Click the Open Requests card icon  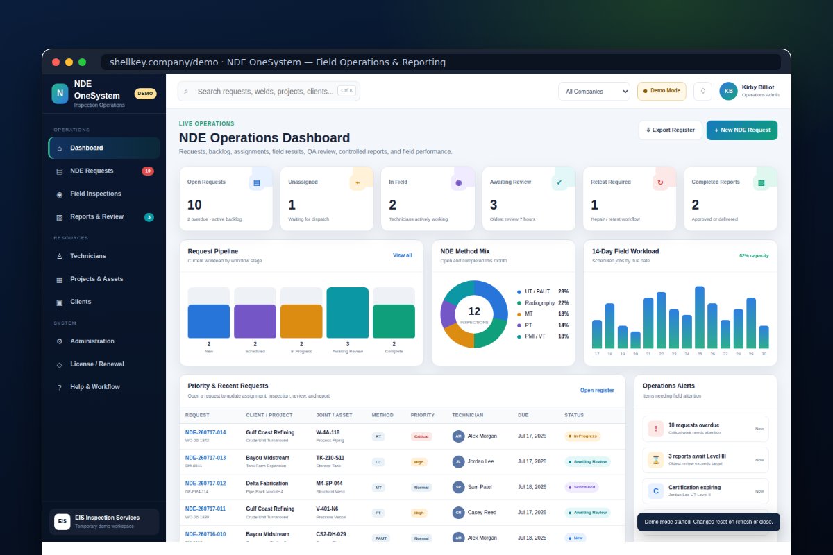[x=257, y=182]
